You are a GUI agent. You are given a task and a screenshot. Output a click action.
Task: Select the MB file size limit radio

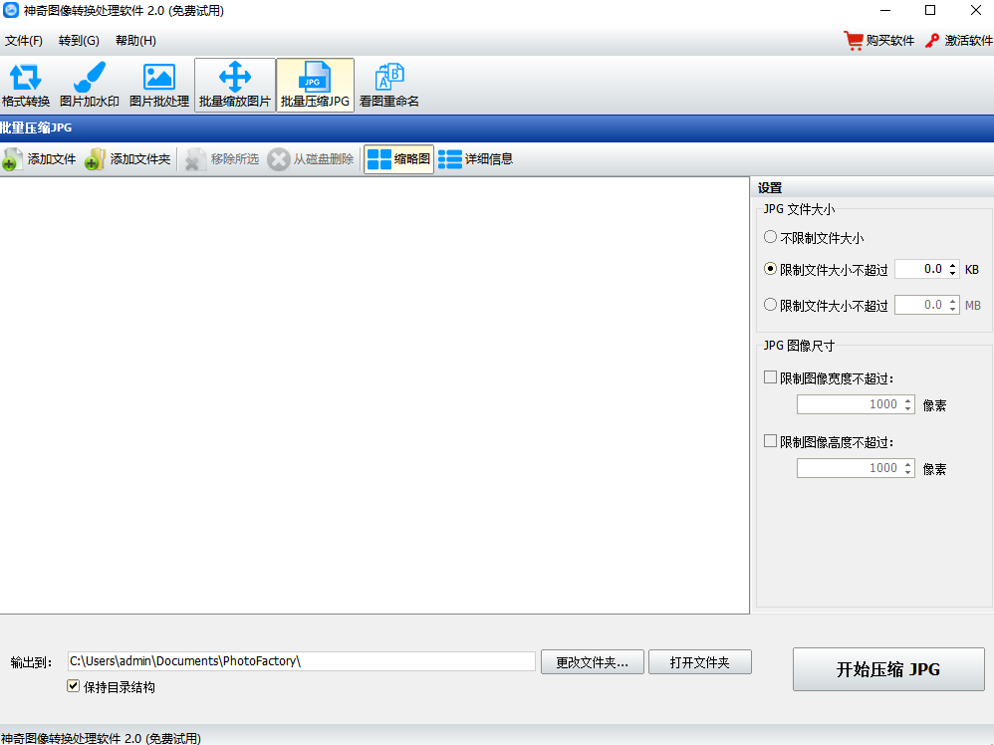click(770, 305)
